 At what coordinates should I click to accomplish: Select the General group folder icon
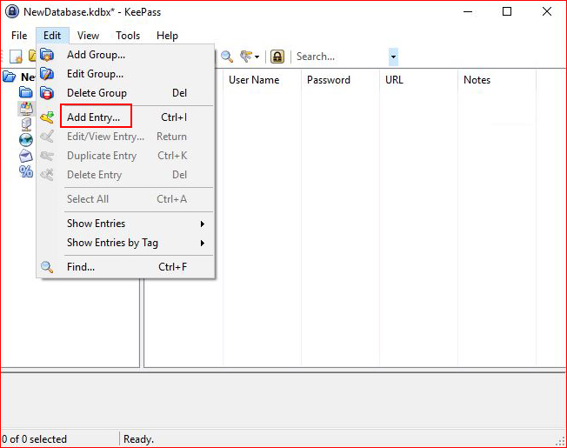point(26,92)
